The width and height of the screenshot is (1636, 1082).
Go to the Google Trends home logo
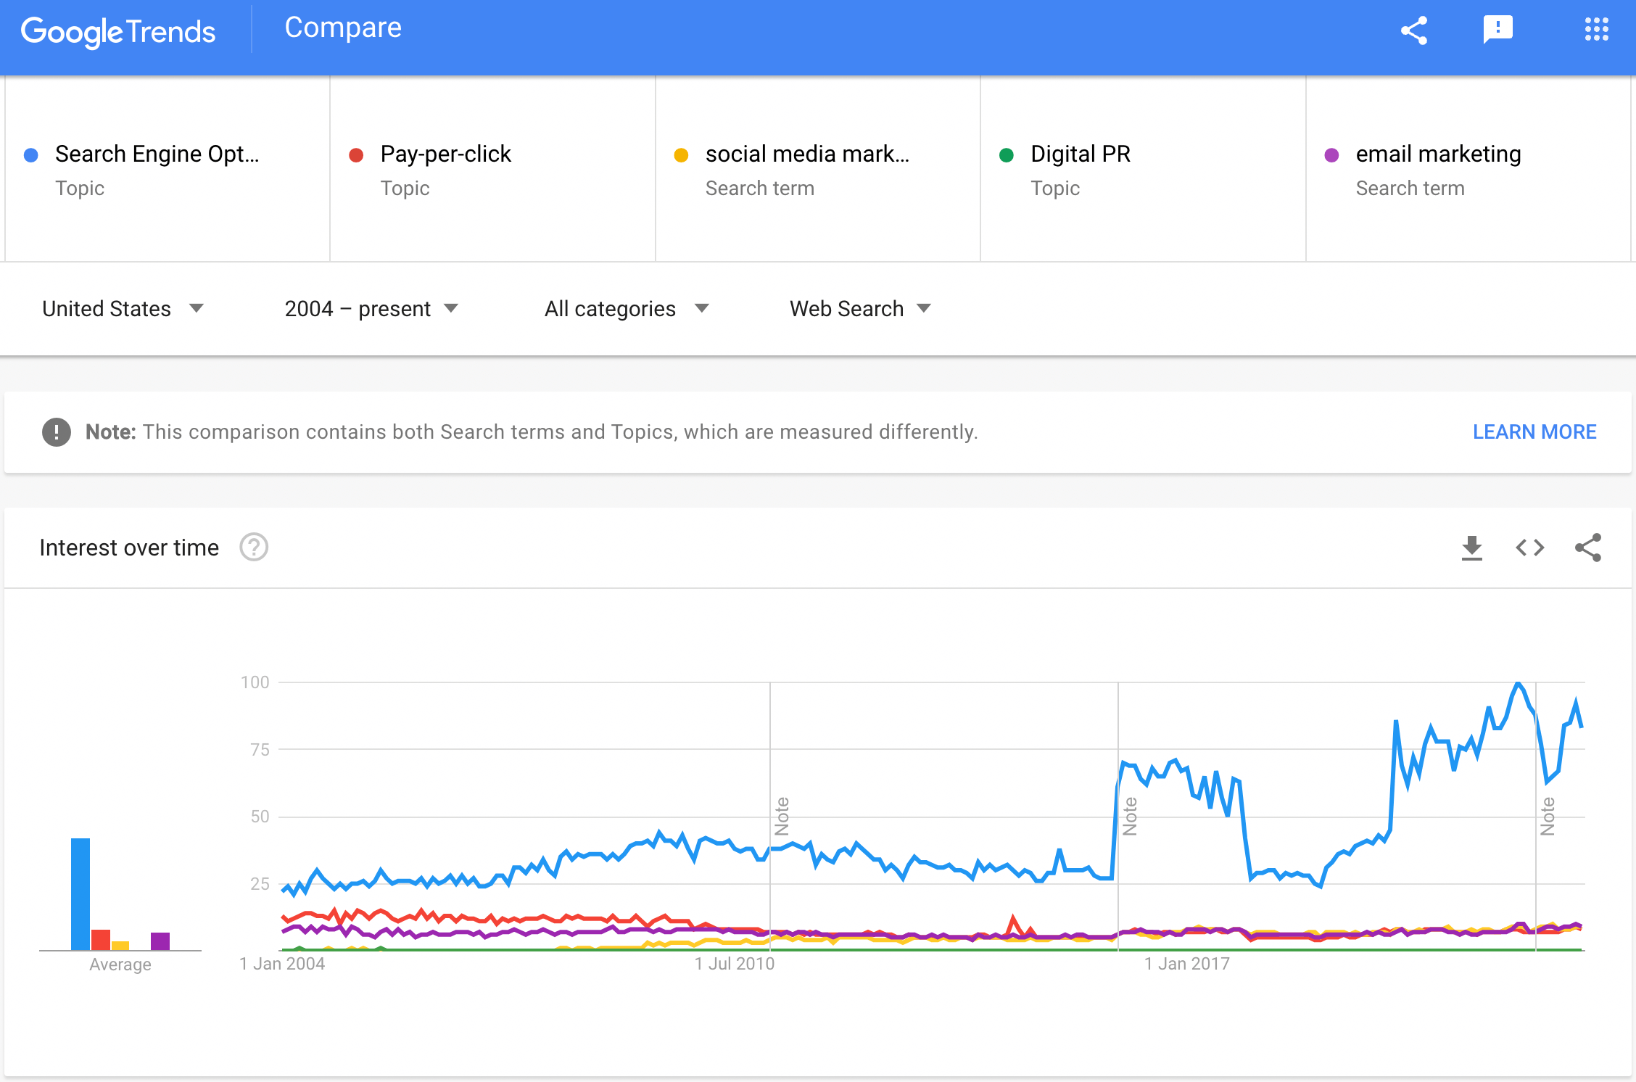tap(118, 32)
